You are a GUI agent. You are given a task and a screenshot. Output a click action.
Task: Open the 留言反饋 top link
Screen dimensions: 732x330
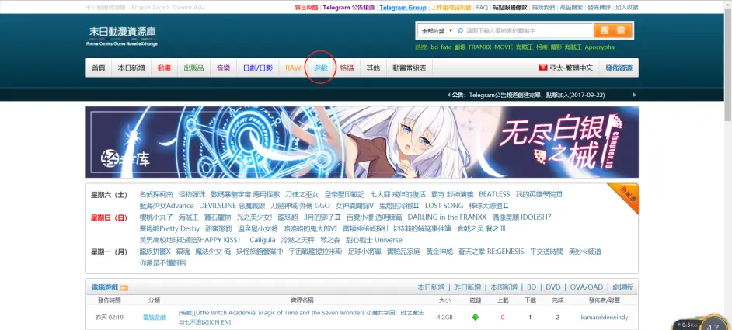(307, 8)
